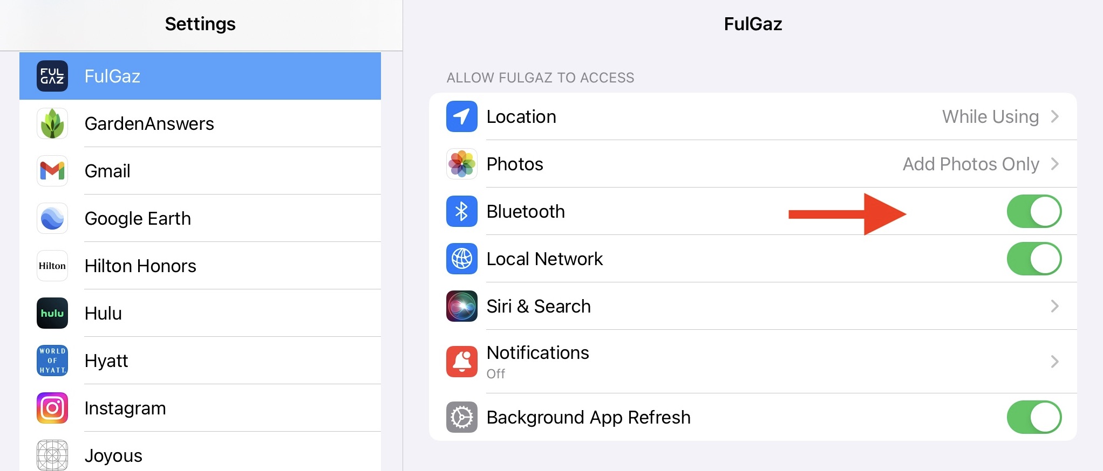Toggle Background App Refresh off
The height and width of the screenshot is (471, 1103).
1033,417
